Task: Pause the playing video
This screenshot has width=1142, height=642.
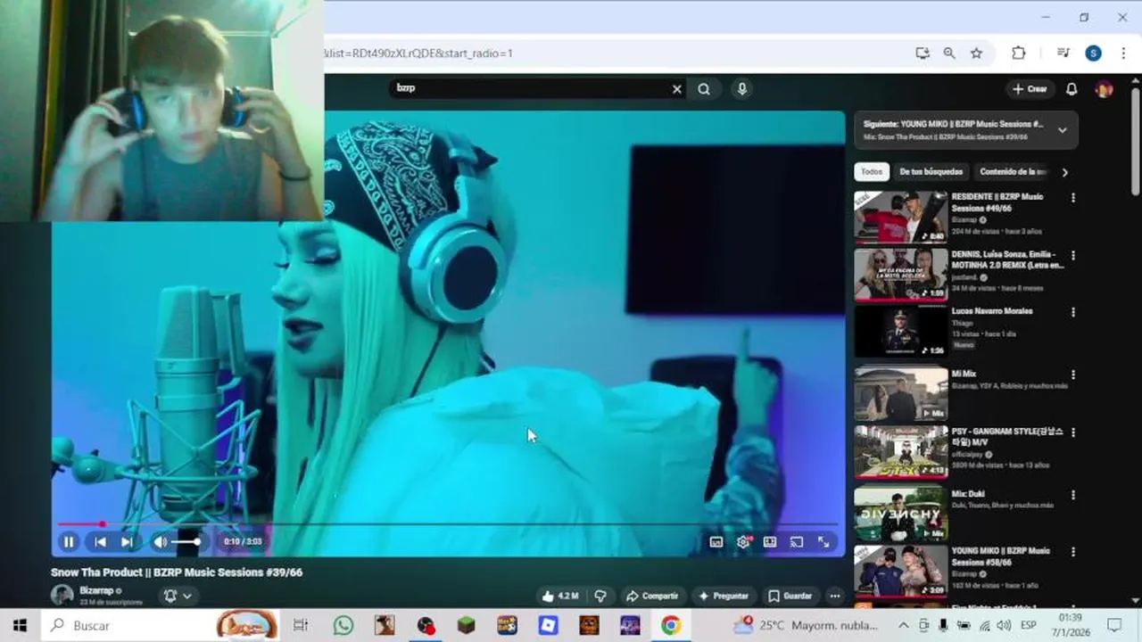Action: pyautogui.click(x=69, y=541)
